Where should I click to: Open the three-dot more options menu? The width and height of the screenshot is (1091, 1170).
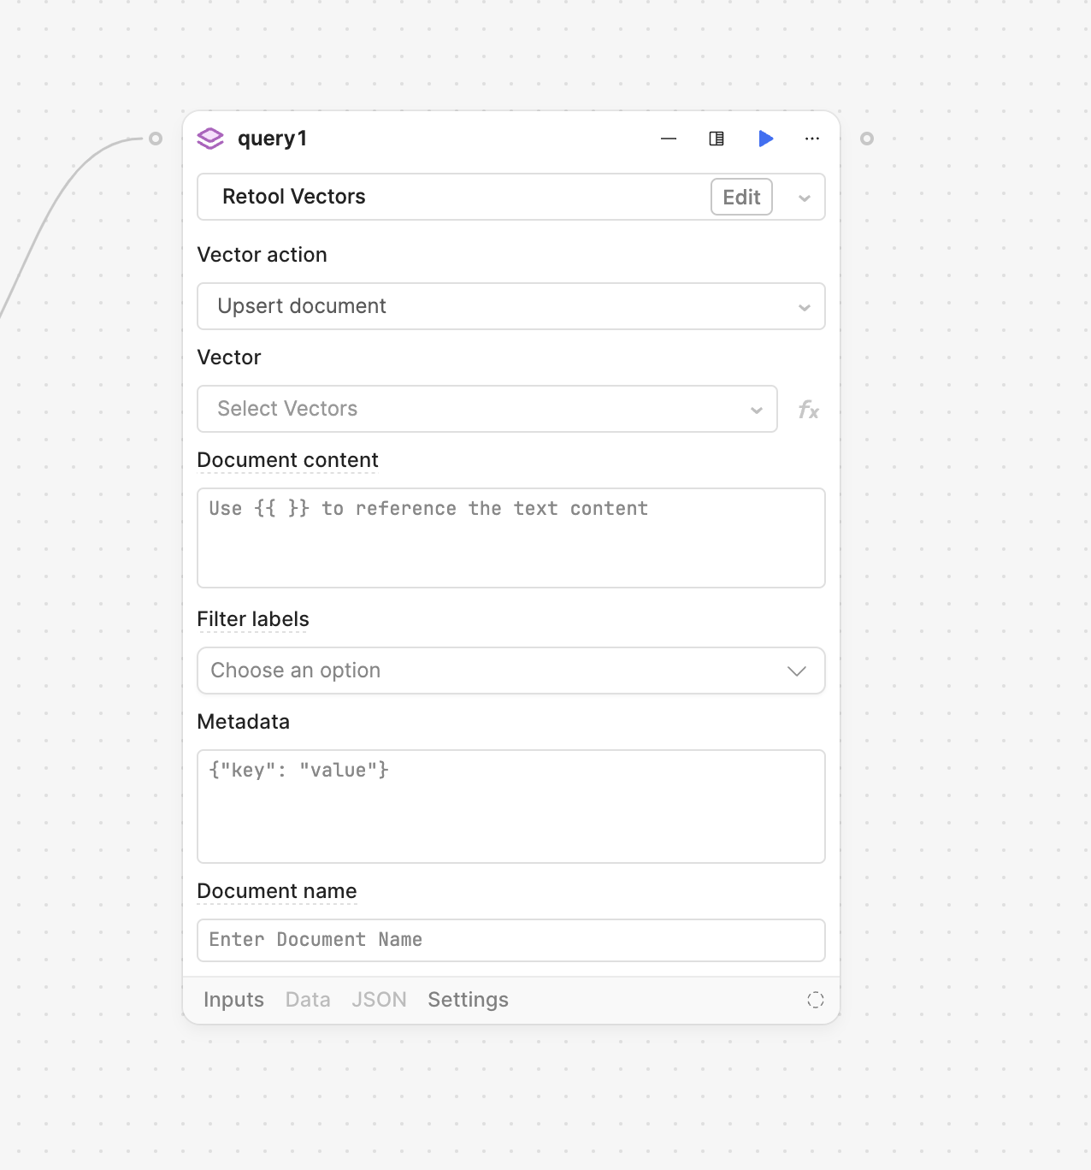(812, 139)
